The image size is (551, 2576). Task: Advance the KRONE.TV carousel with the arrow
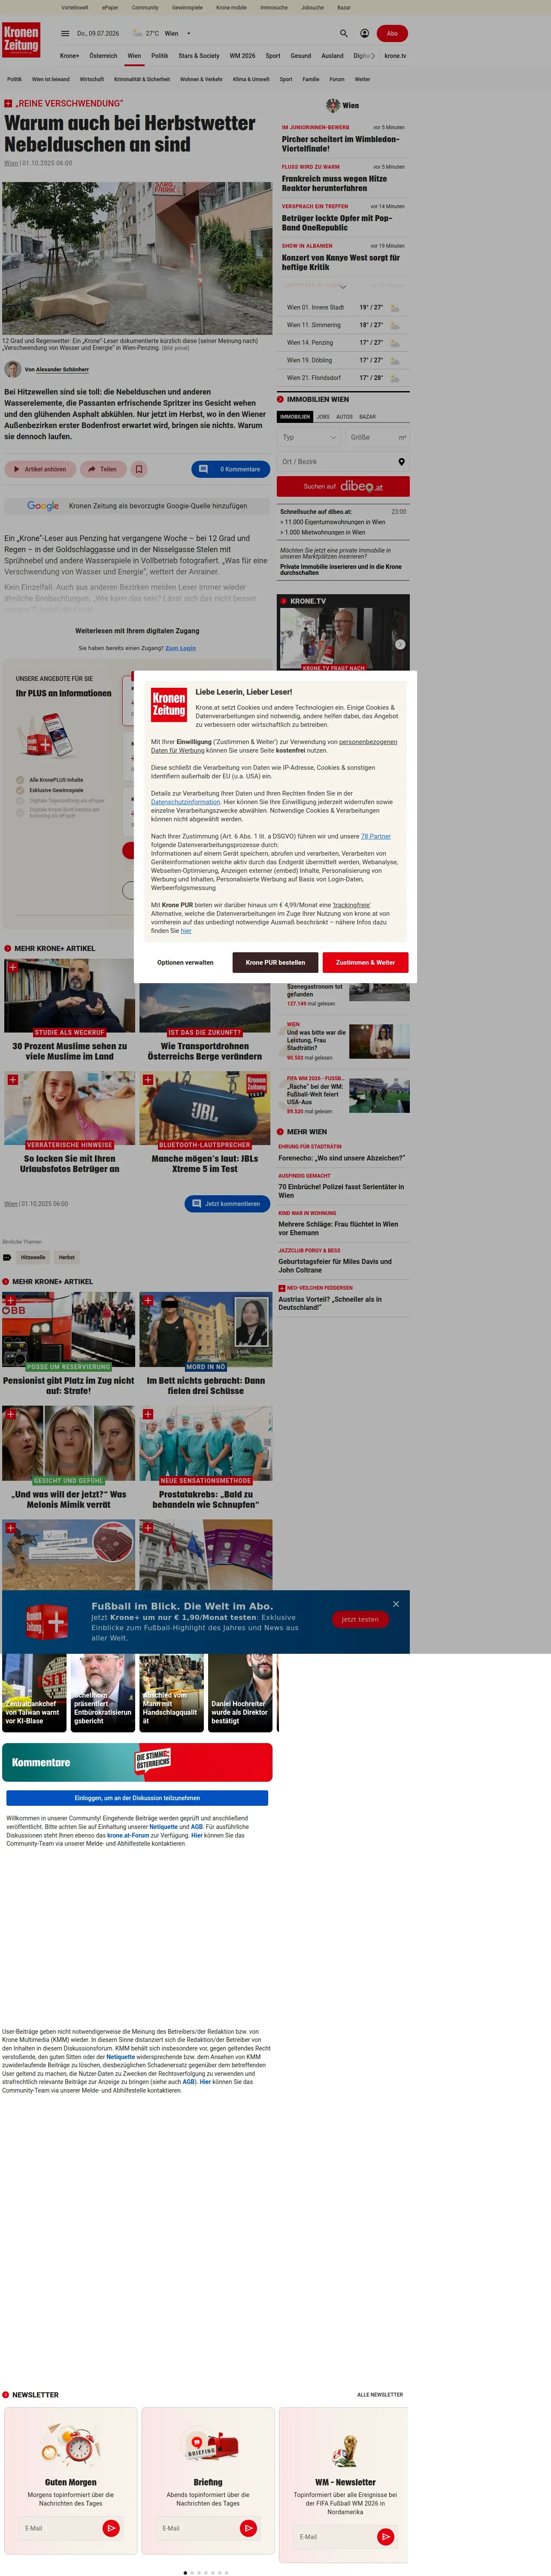click(400, 645)
